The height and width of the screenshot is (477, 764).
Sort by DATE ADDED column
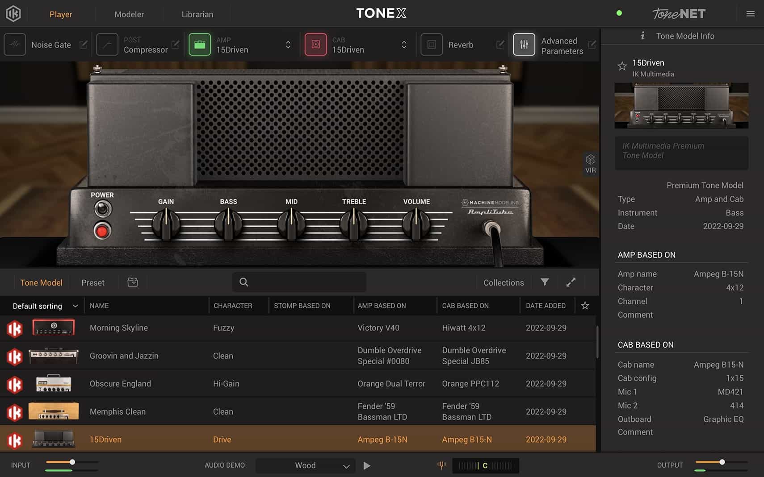[546, 306]
